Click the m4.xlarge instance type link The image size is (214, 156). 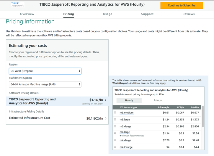[125, 140]
